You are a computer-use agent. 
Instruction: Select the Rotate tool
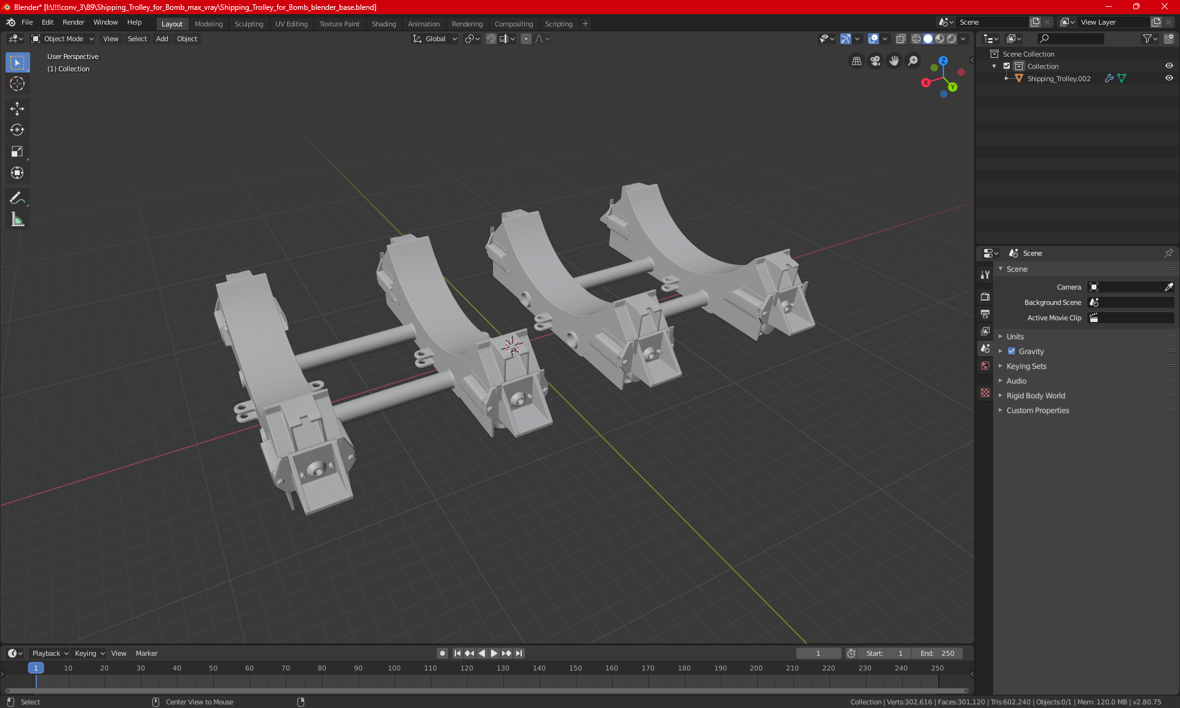click(17, 130)
